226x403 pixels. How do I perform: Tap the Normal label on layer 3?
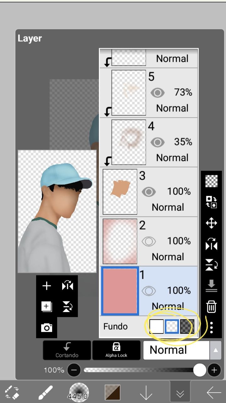(168, 207)
